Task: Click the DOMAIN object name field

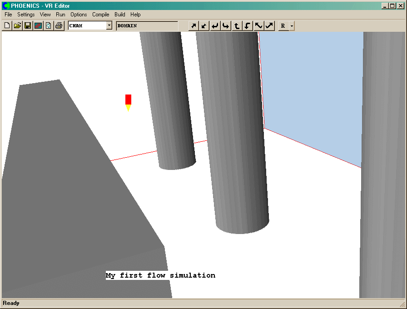Action: (147, 26)
